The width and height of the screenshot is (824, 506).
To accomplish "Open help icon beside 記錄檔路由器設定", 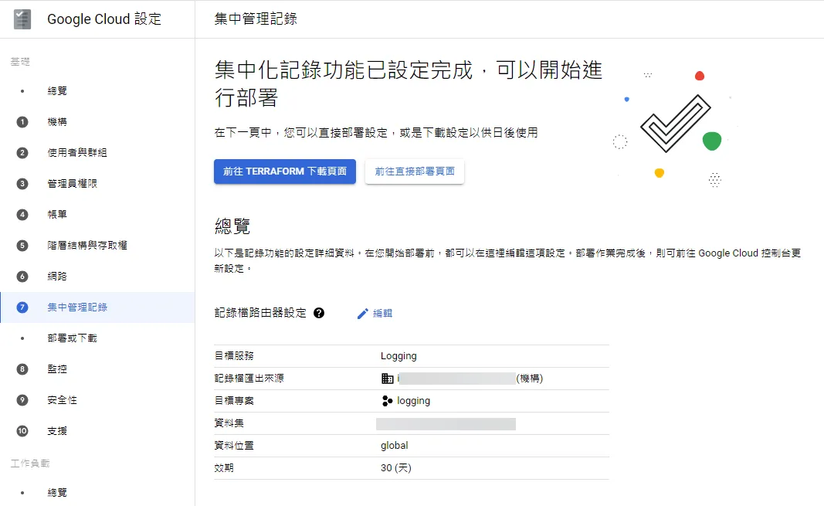I will pos(319,313).
